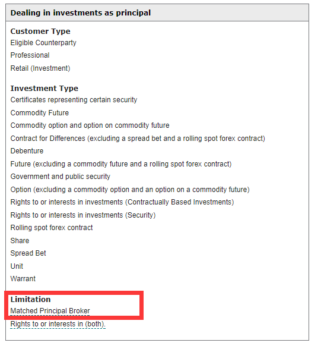
Task: Click the Matched Principal Broker link
Action: pos(50,311)
